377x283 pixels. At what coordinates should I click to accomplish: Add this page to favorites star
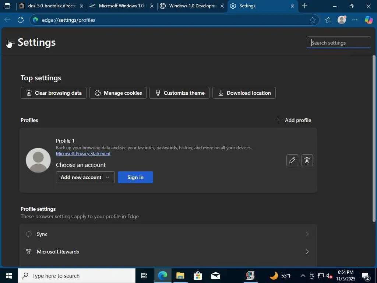312,20
